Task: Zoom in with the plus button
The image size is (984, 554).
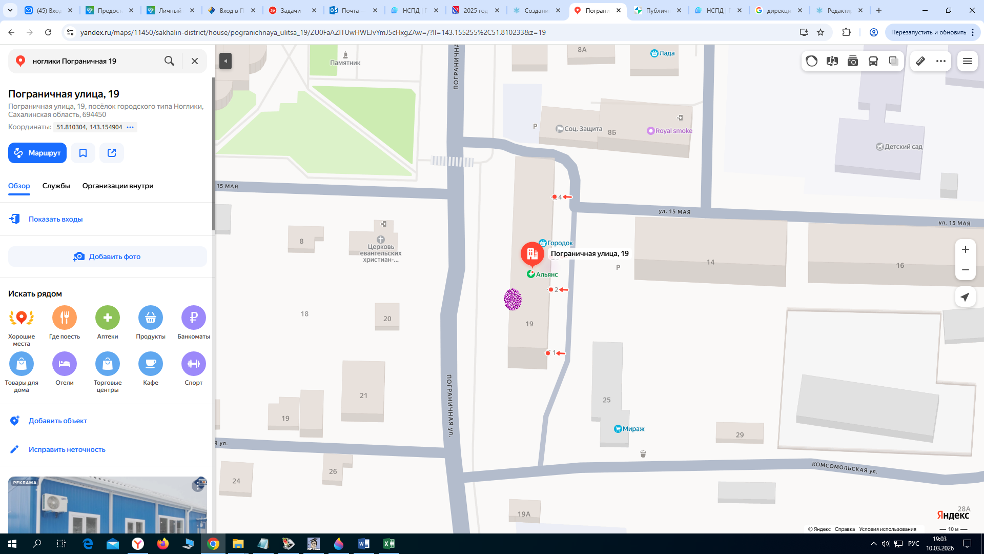Action: (966, 249)
